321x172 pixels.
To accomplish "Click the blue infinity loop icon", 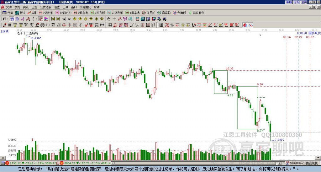I will (250, 25).
